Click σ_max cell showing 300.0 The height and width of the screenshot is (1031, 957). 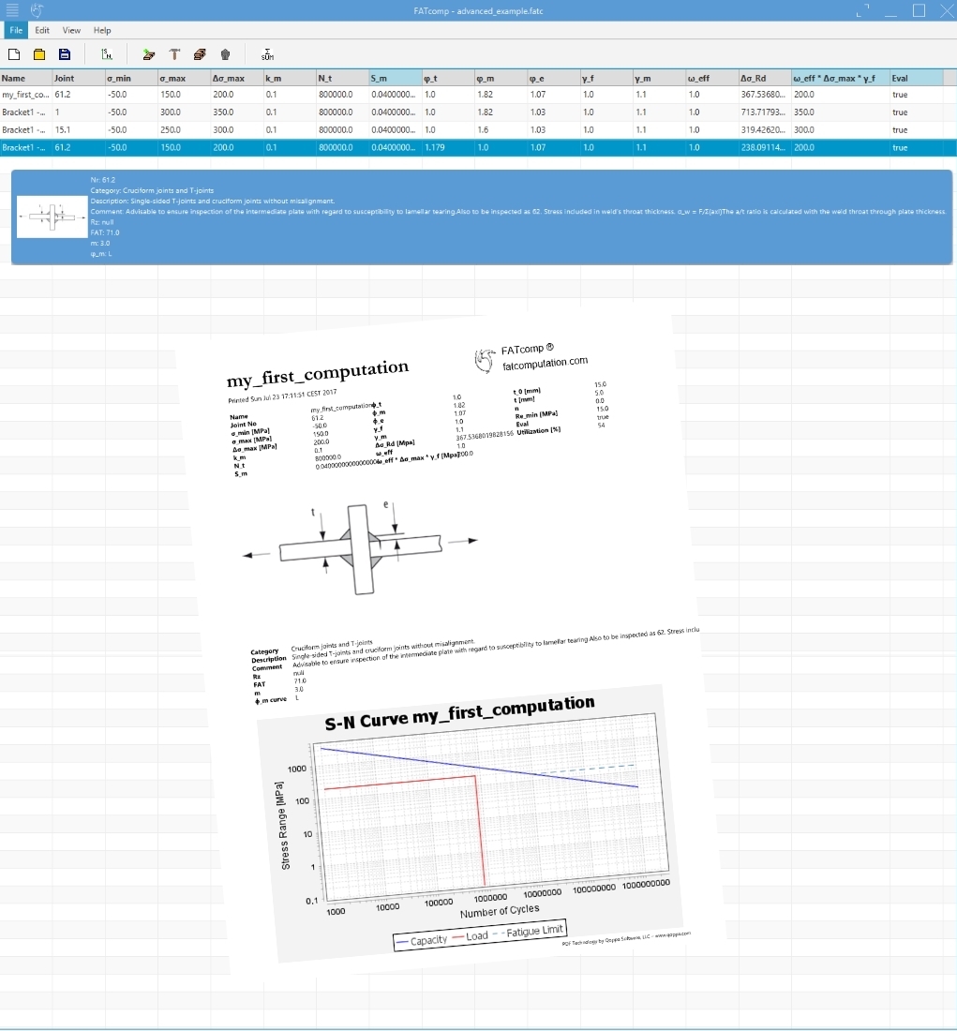184,112
